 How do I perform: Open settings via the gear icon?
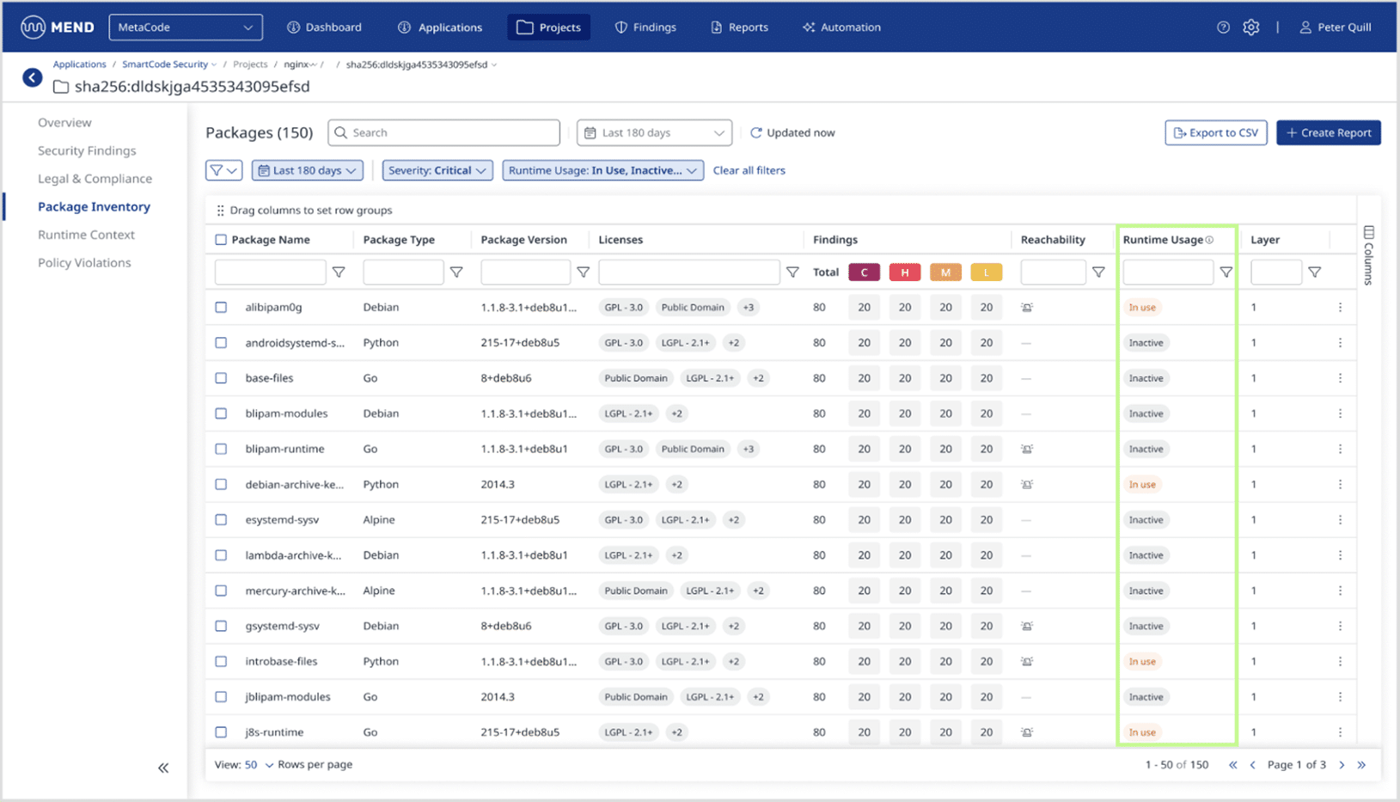1250,27
